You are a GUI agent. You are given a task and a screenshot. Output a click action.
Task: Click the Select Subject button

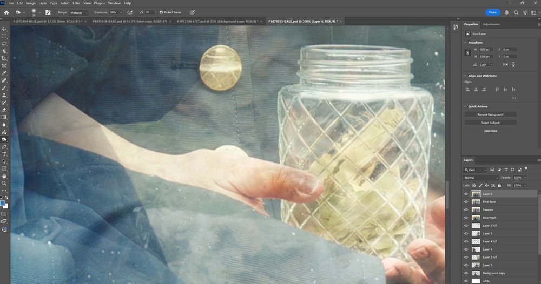pos(490,123)
